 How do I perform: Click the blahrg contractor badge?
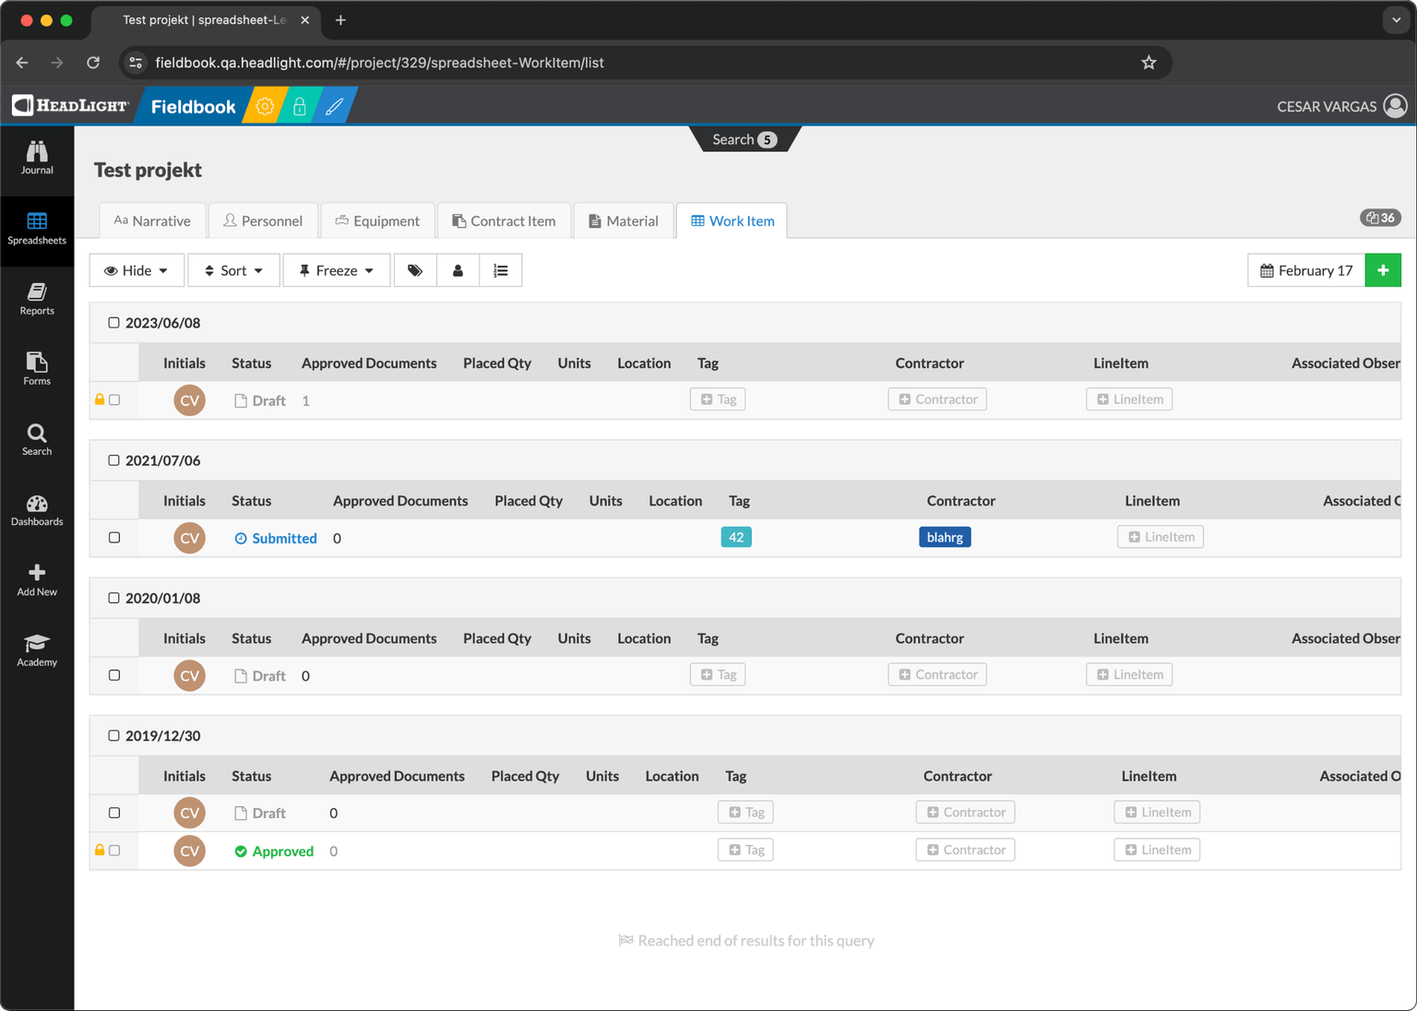click(x=945, y=538)
